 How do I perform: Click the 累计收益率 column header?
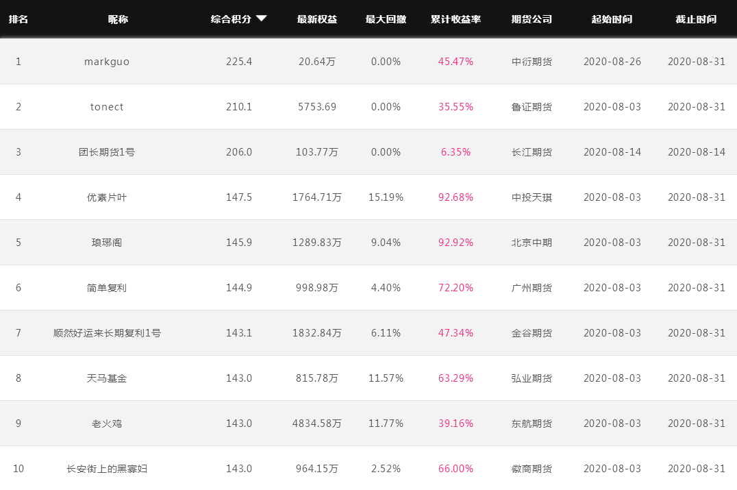[455, 19]
